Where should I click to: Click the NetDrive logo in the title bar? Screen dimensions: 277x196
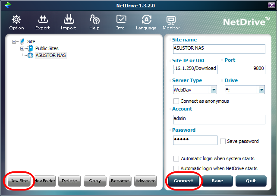pyautogui.click(x=8, y=5)
